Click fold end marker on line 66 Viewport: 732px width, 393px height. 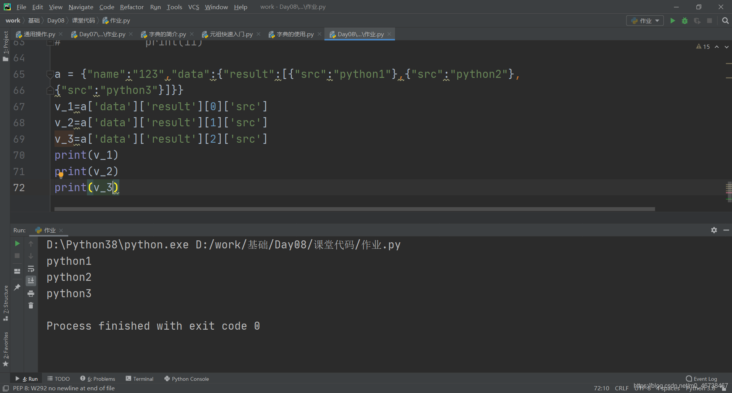pyautogui.click(x=50, y=90)
